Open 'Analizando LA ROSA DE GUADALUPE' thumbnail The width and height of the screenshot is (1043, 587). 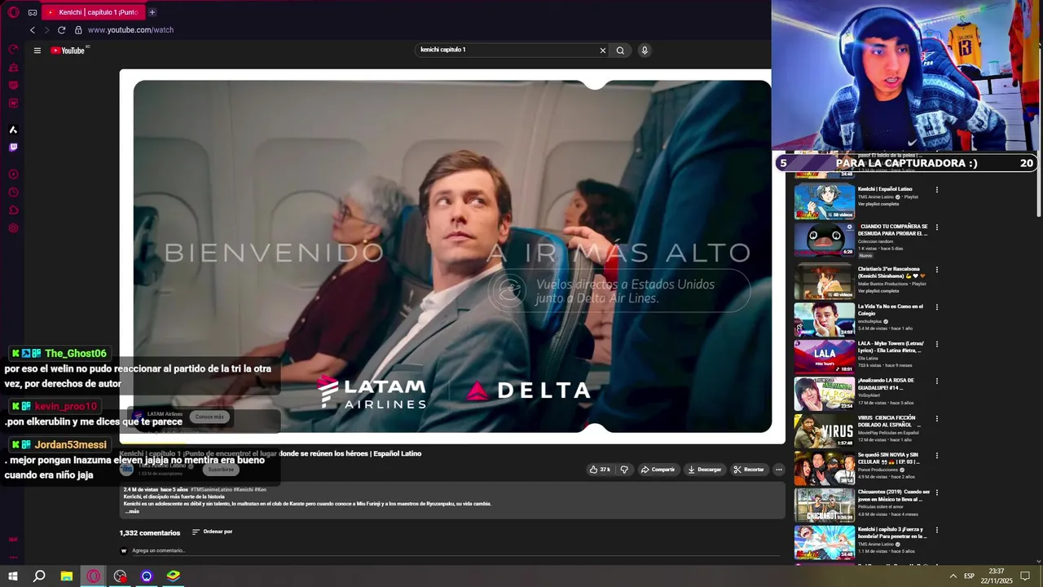[x=825, y=393]
